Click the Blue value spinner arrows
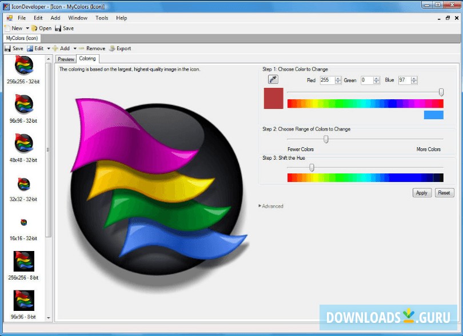Screen dimensions: 463x336 pyautogui.click(x=414, y=80)
